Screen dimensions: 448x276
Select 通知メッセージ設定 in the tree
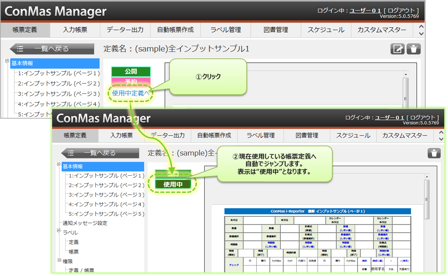[85, 223]
